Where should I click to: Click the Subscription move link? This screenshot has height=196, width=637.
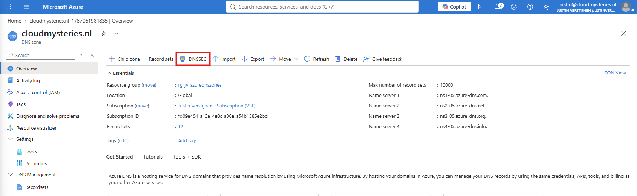coord(142,106)
